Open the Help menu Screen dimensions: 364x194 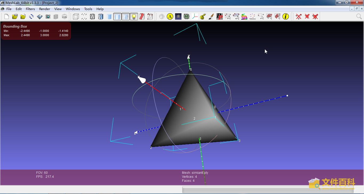pyautogui.click(x=100, y=9)
